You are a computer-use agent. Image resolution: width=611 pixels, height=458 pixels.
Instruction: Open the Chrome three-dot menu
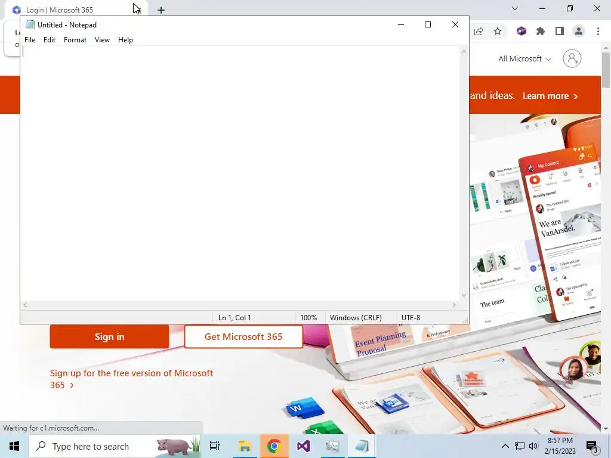point(598,31)
